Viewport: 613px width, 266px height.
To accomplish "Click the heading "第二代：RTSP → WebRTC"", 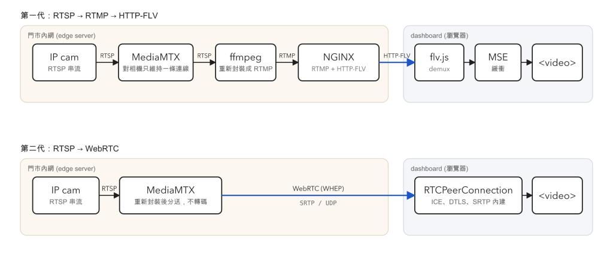I will [x=69, y=149].
